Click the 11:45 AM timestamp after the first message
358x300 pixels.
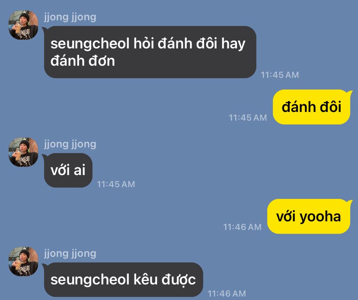pos(280,75)
